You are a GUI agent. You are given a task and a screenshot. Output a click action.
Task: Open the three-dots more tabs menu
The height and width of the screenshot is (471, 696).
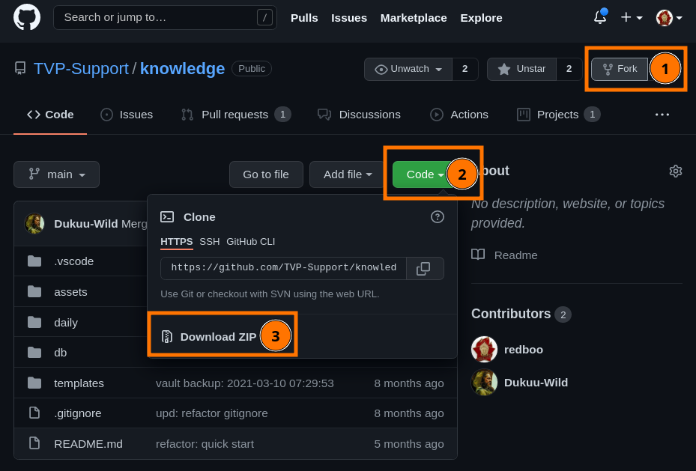662,115
